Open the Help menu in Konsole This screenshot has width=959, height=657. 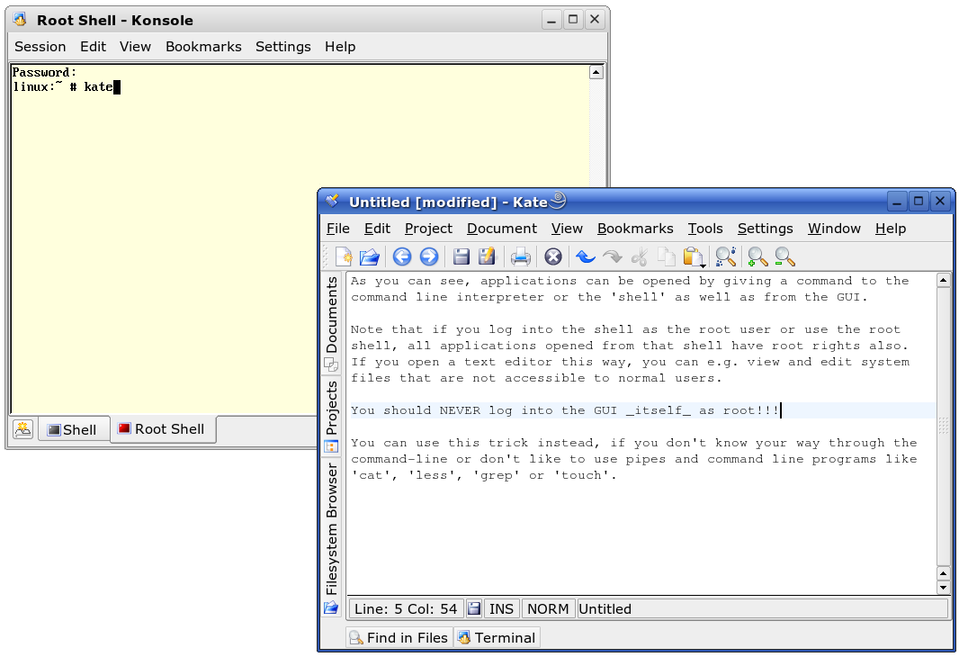click(340, 47)
